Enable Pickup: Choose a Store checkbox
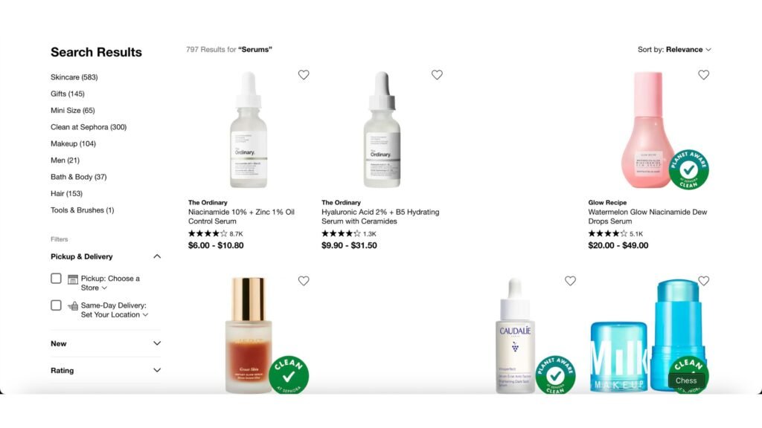 click(x=56, y=279)
